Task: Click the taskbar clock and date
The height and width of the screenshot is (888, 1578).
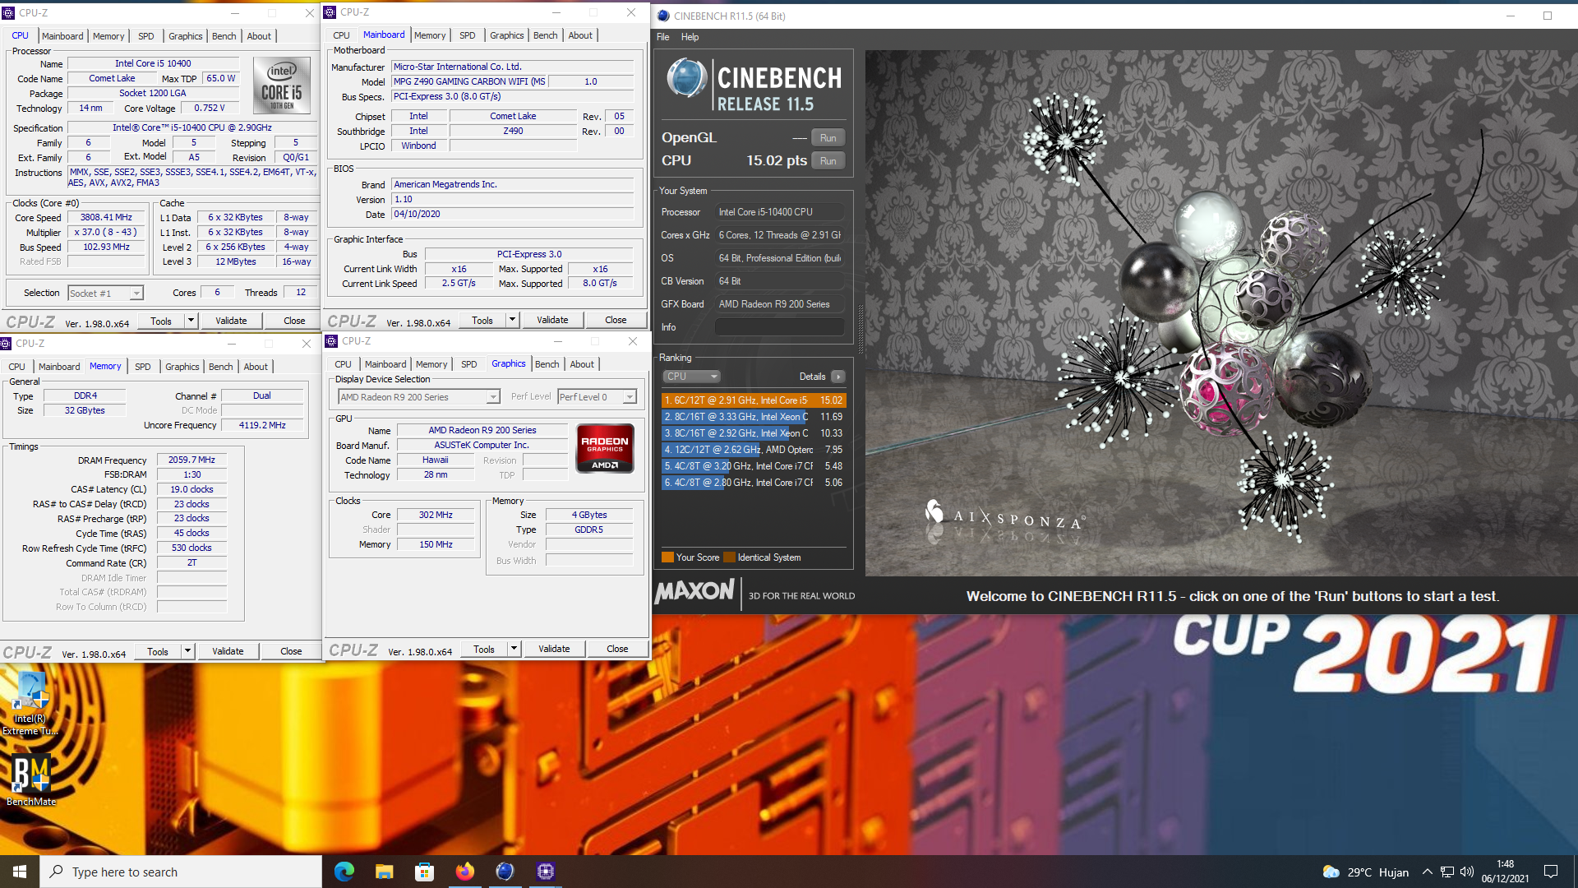Action: [x=1505, y=872]
